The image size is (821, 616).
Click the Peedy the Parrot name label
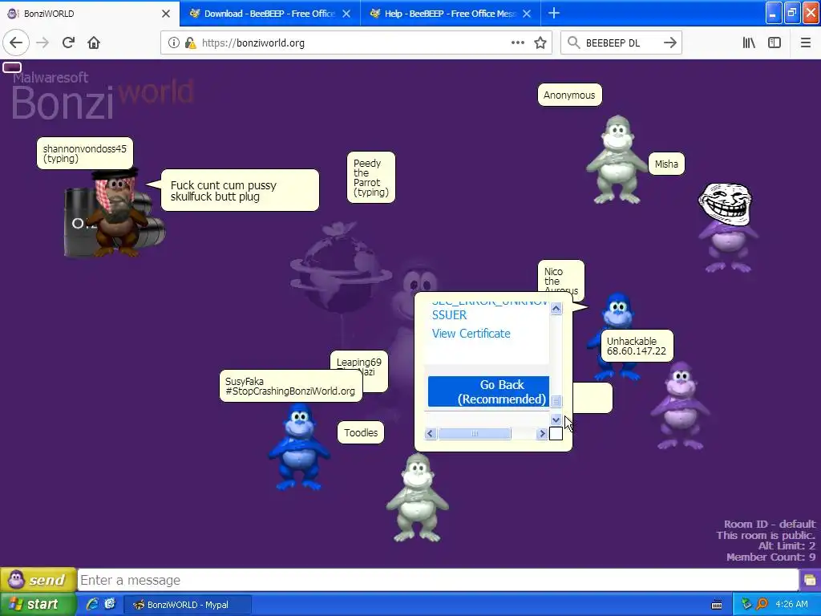click(x=370, y=177)
